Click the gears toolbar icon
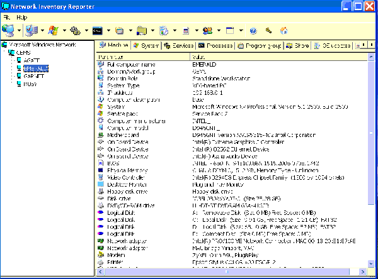Screen dimensions: 378x279 pyautogui.click(x=75, y=30)
